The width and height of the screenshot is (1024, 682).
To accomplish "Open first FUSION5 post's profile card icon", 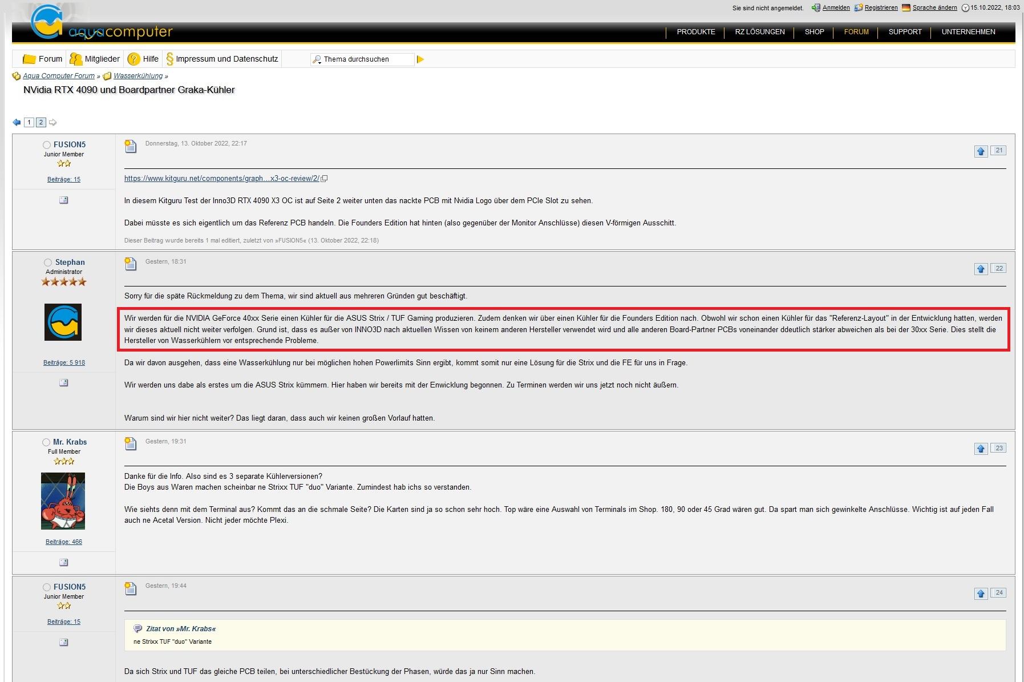I will coord(64,200).
